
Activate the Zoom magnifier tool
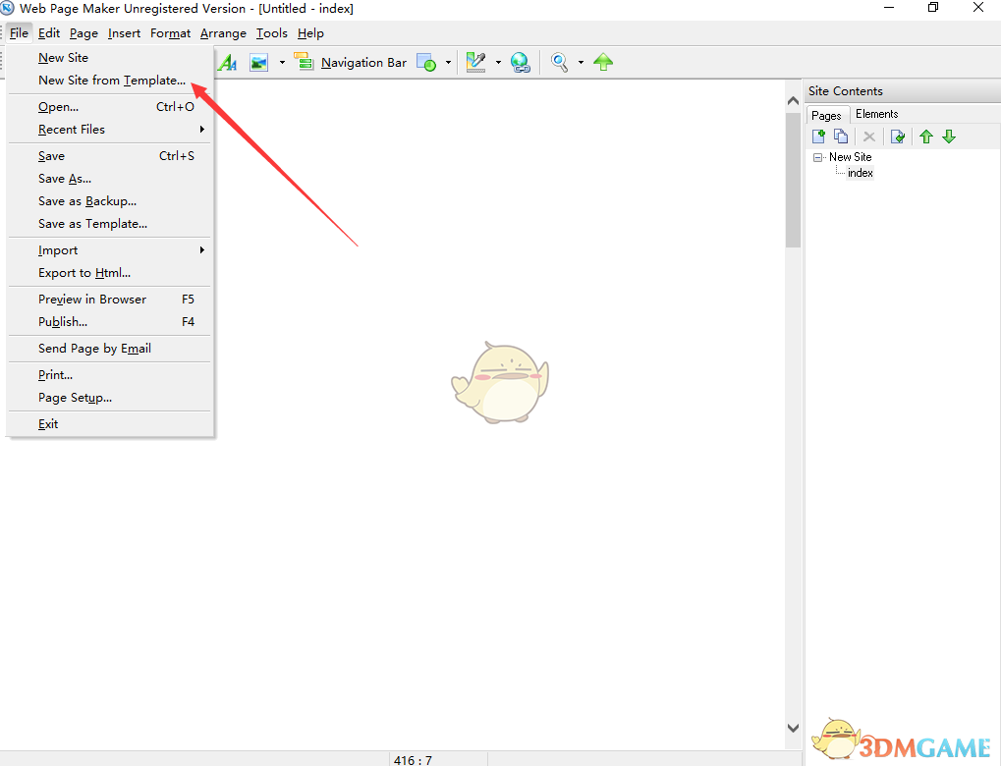click(x=558, y=62)
